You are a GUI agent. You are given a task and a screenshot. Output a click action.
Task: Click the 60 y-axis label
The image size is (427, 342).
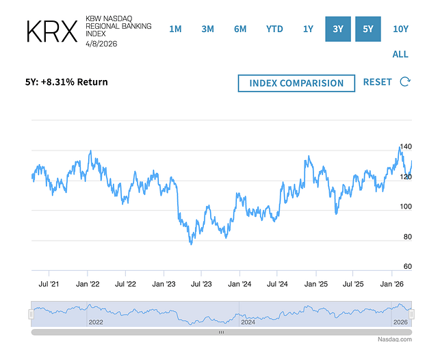[x=408, y=266]
